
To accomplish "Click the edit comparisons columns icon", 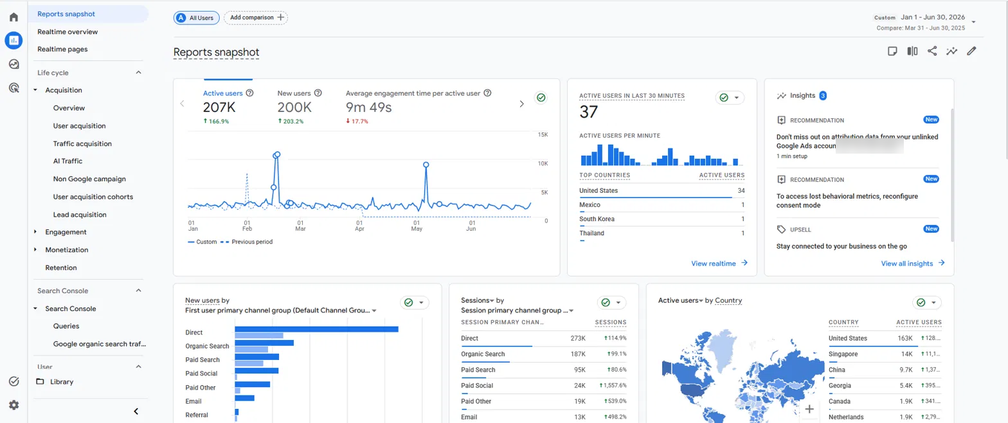I will click(x=912, y=51).
